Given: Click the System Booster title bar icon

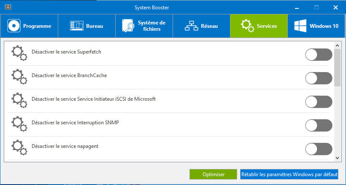Looking at the screenshot, I should 8,7.
